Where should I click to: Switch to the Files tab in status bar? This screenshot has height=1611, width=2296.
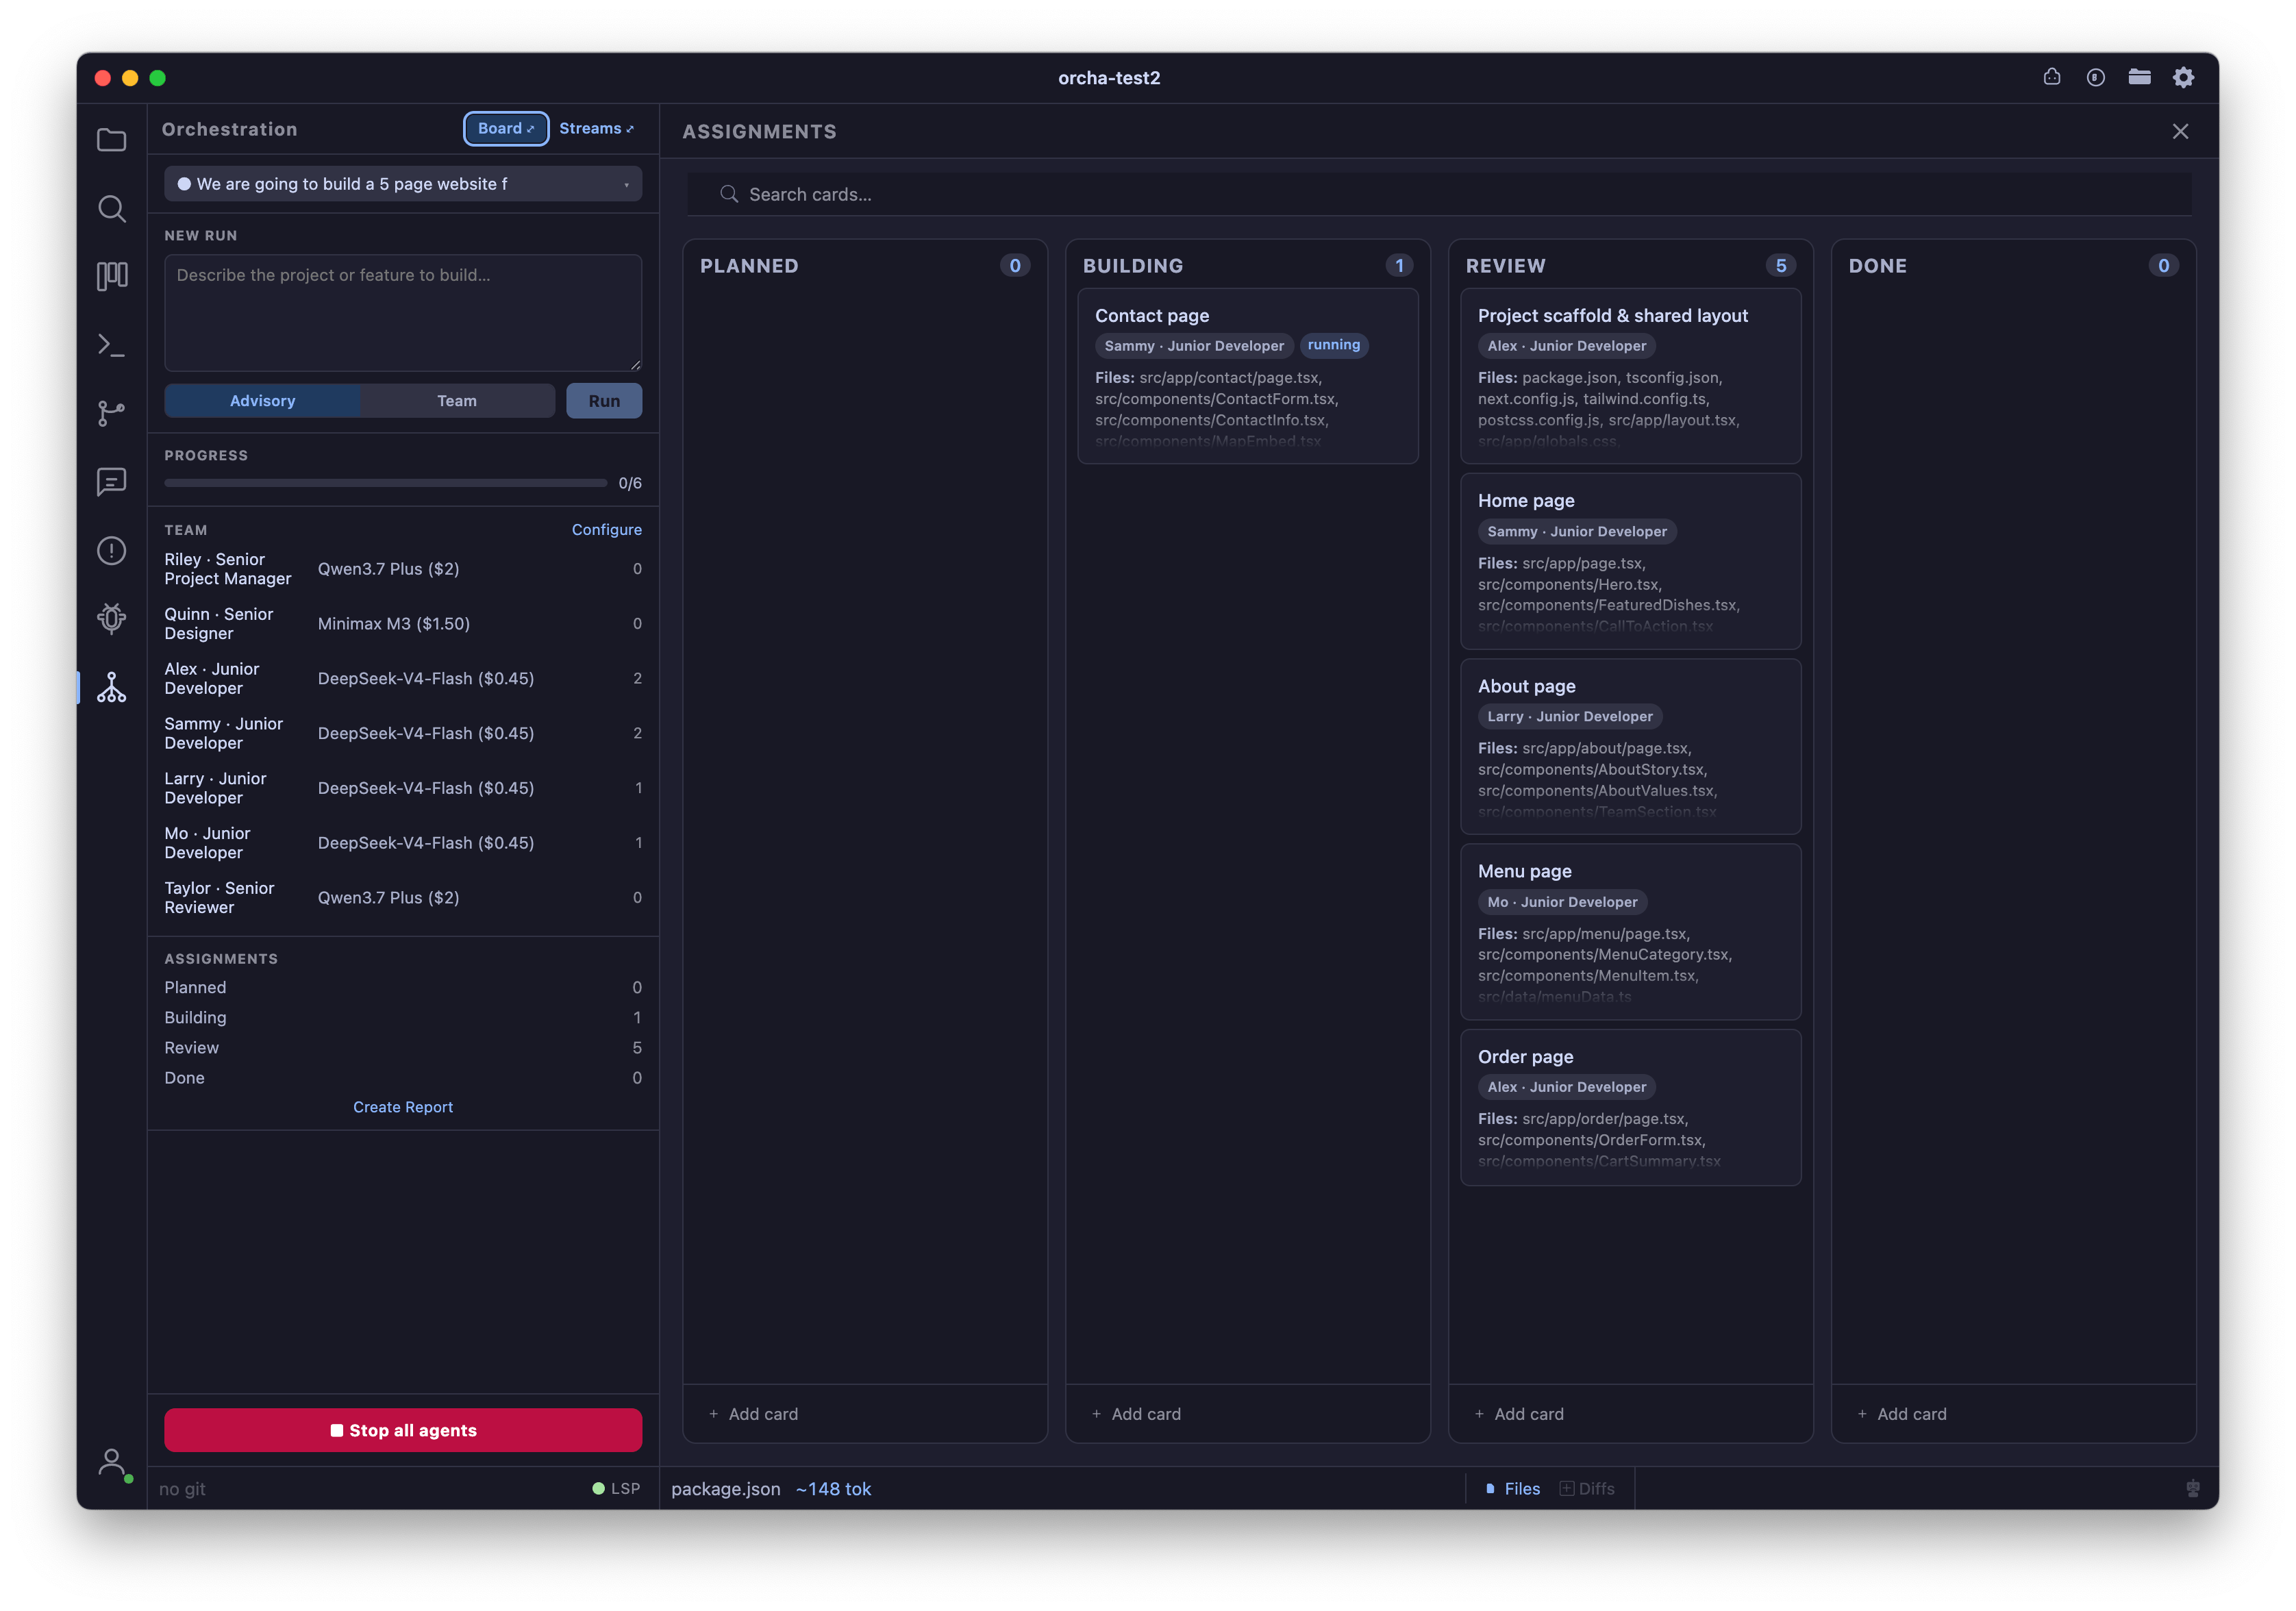[x=1512, y=1488]
